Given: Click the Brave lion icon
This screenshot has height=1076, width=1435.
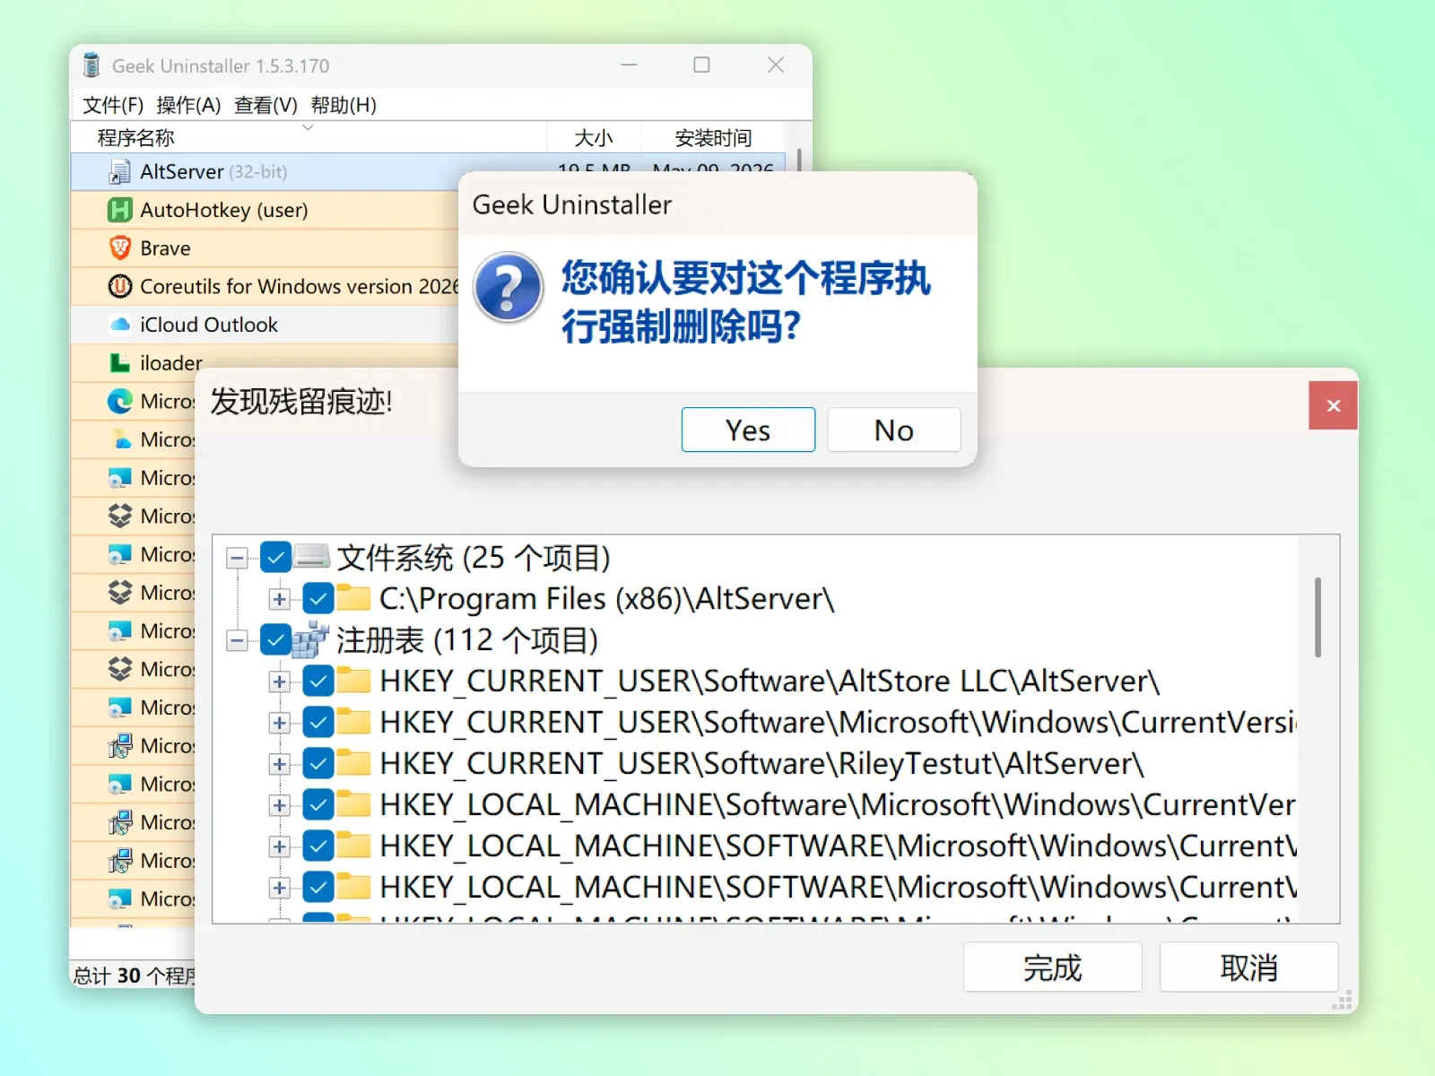Looking at the screenshot, I should (x=119, y=247).
